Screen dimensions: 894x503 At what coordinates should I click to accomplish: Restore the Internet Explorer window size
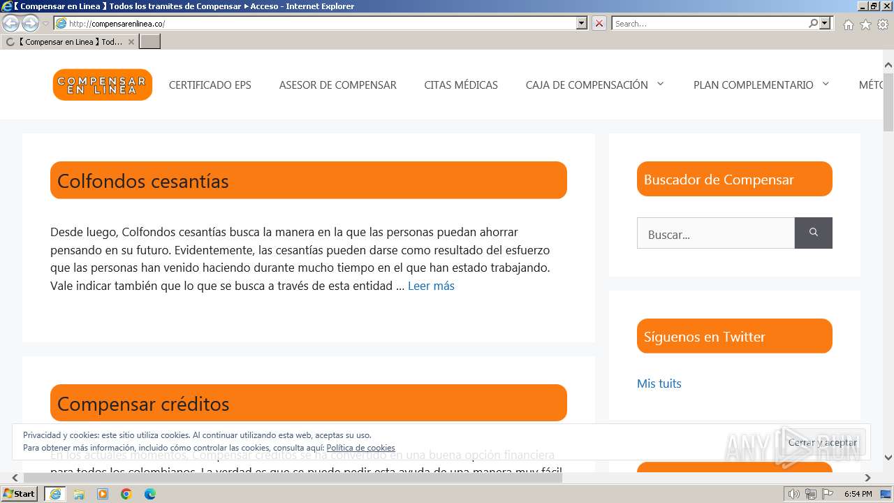coord(873,6)
